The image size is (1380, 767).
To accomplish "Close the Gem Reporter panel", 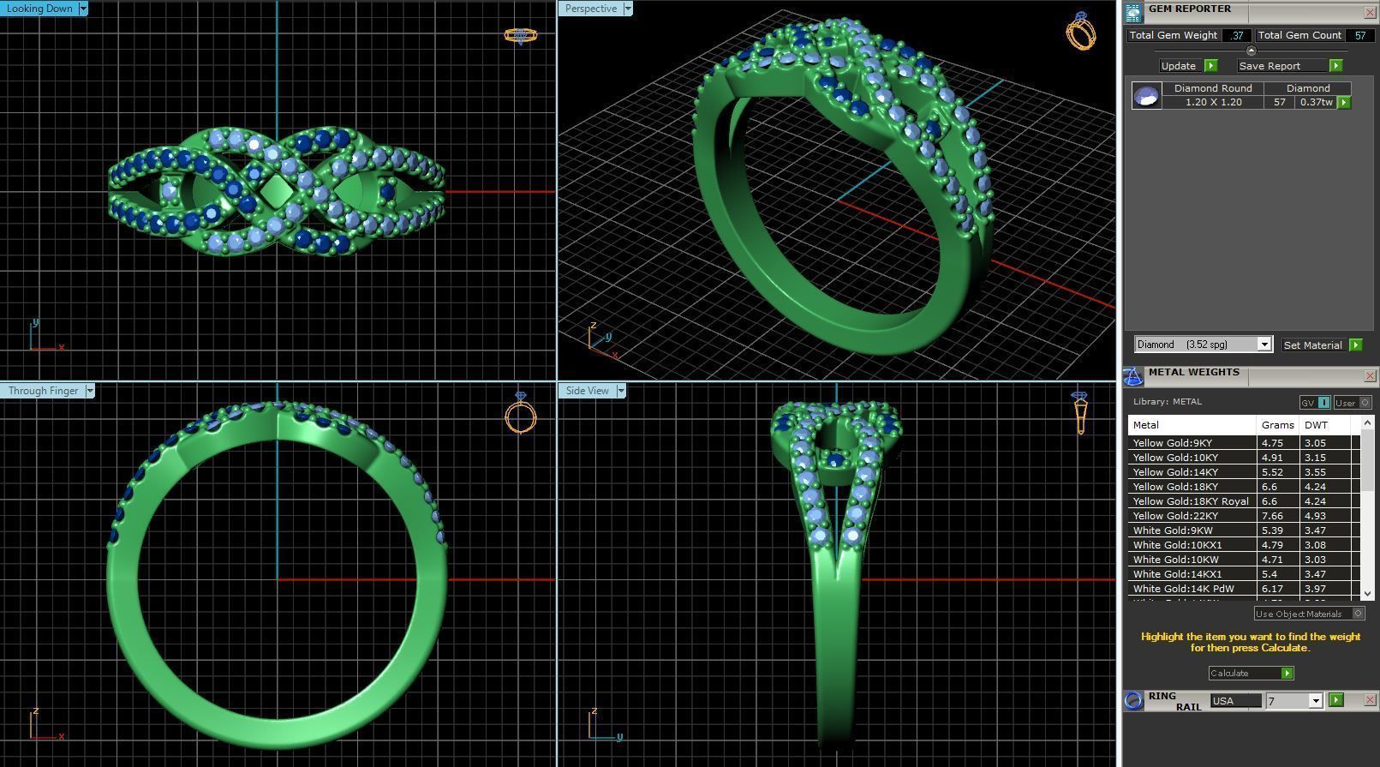I will (x=1370, y=13).
